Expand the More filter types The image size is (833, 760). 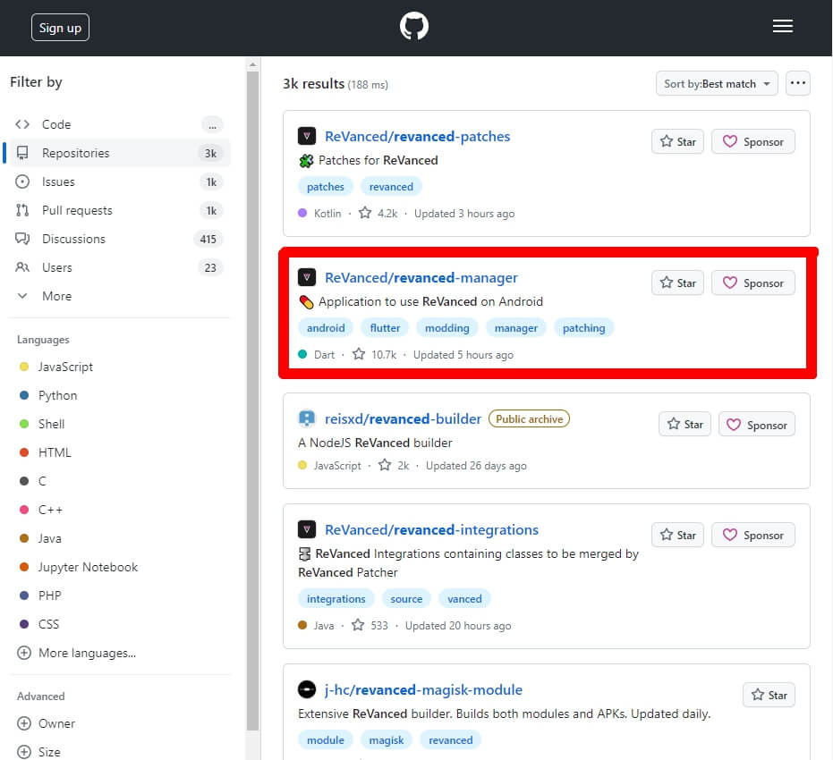(x=120, y=296)
